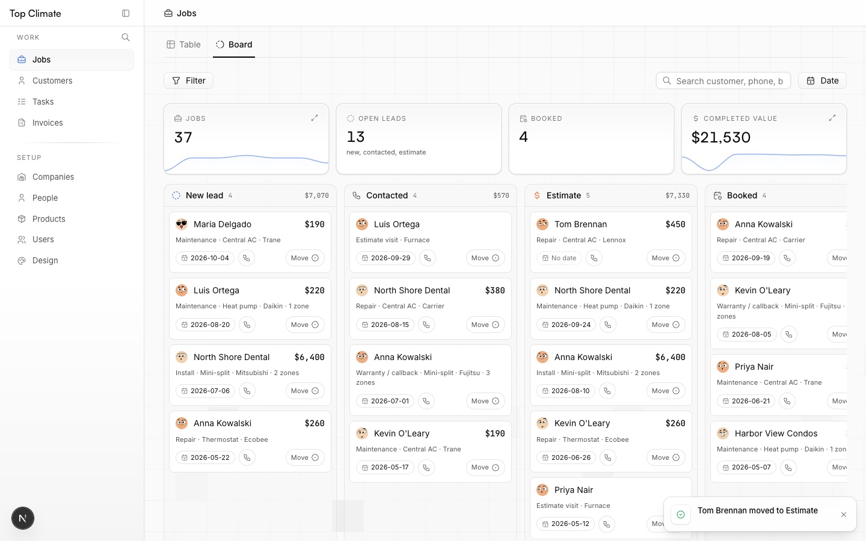This screenshot has height=541, width=866.
Task: Click date 2026-10-04 on Maria Delgado card
Action: point(205,258)
